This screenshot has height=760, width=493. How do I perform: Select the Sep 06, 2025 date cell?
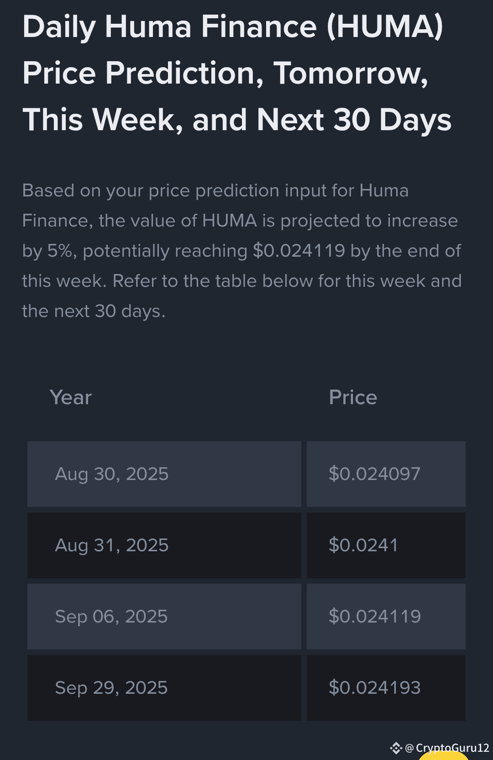click(x=164, y=617)
